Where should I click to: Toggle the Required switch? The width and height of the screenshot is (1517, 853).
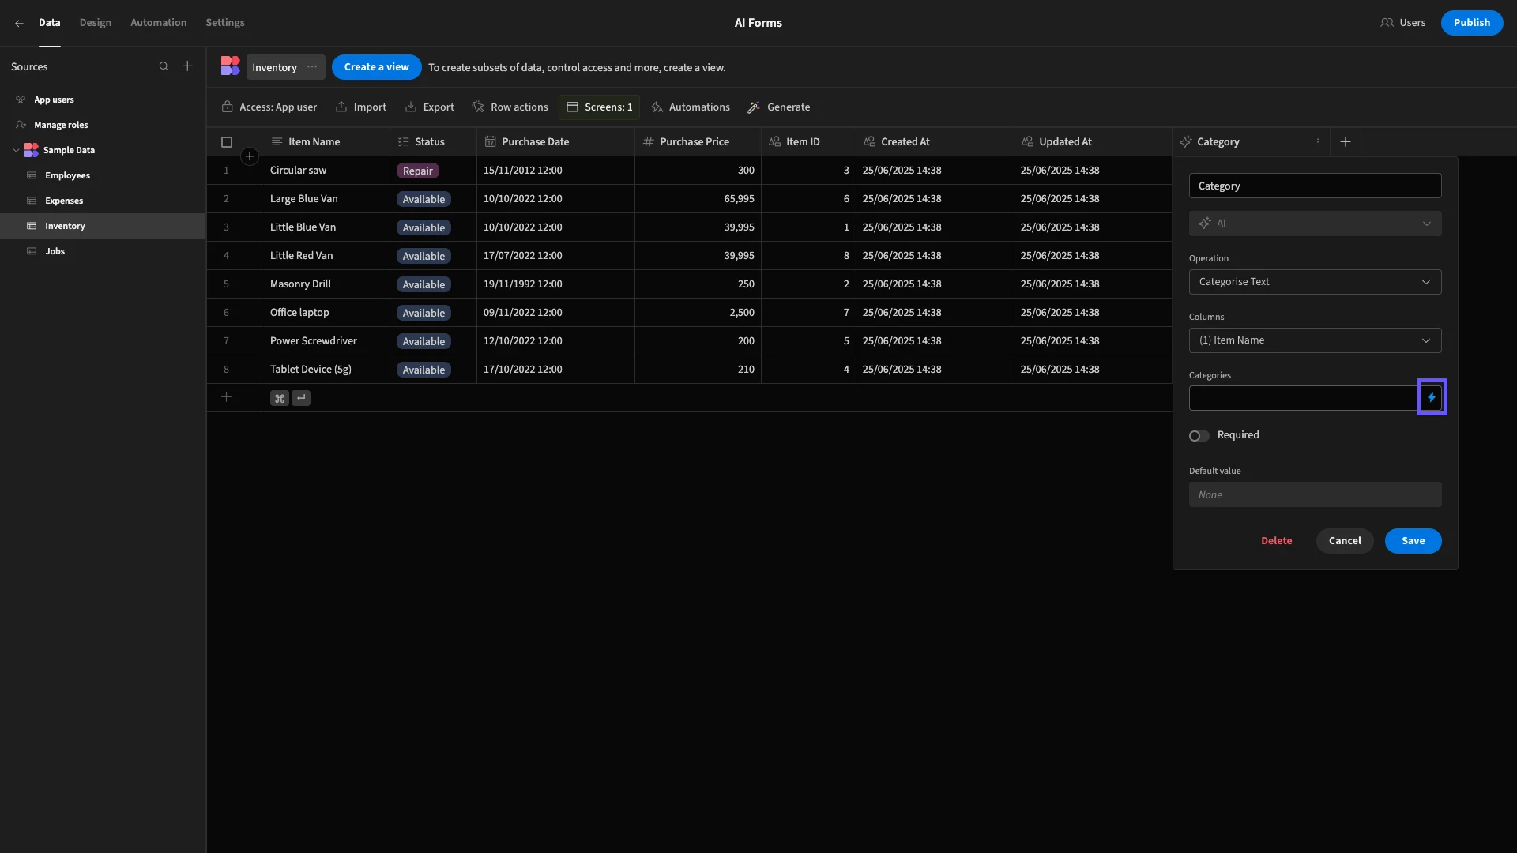(1199, 436)
